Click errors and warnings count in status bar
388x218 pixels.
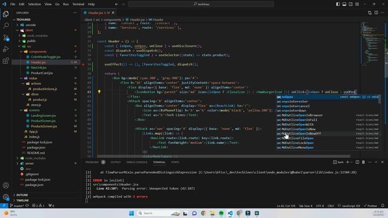(38, 206)
